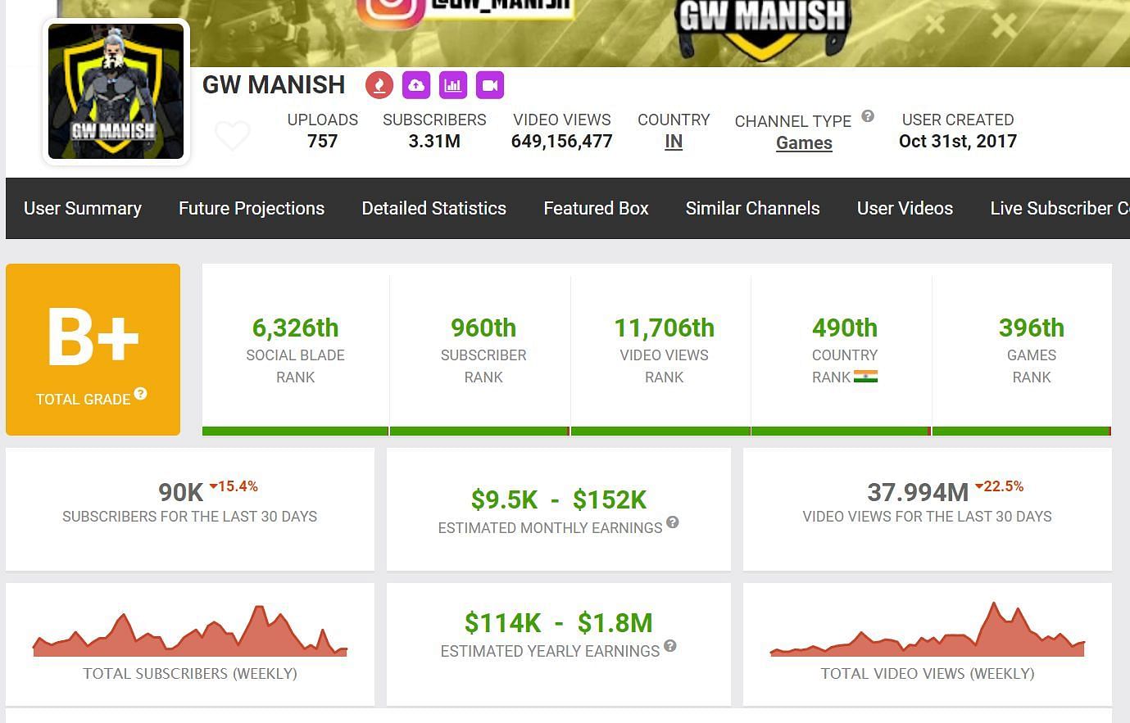Click the GW MANISH channel avatar image

point(116,92)
